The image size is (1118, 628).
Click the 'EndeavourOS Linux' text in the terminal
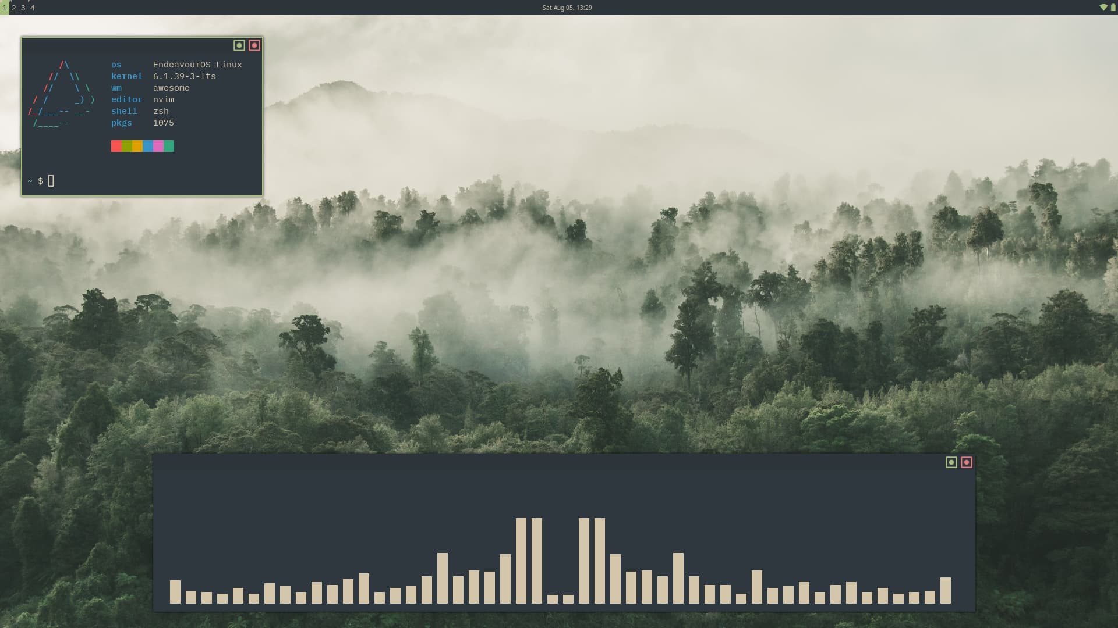coord(197,65)
